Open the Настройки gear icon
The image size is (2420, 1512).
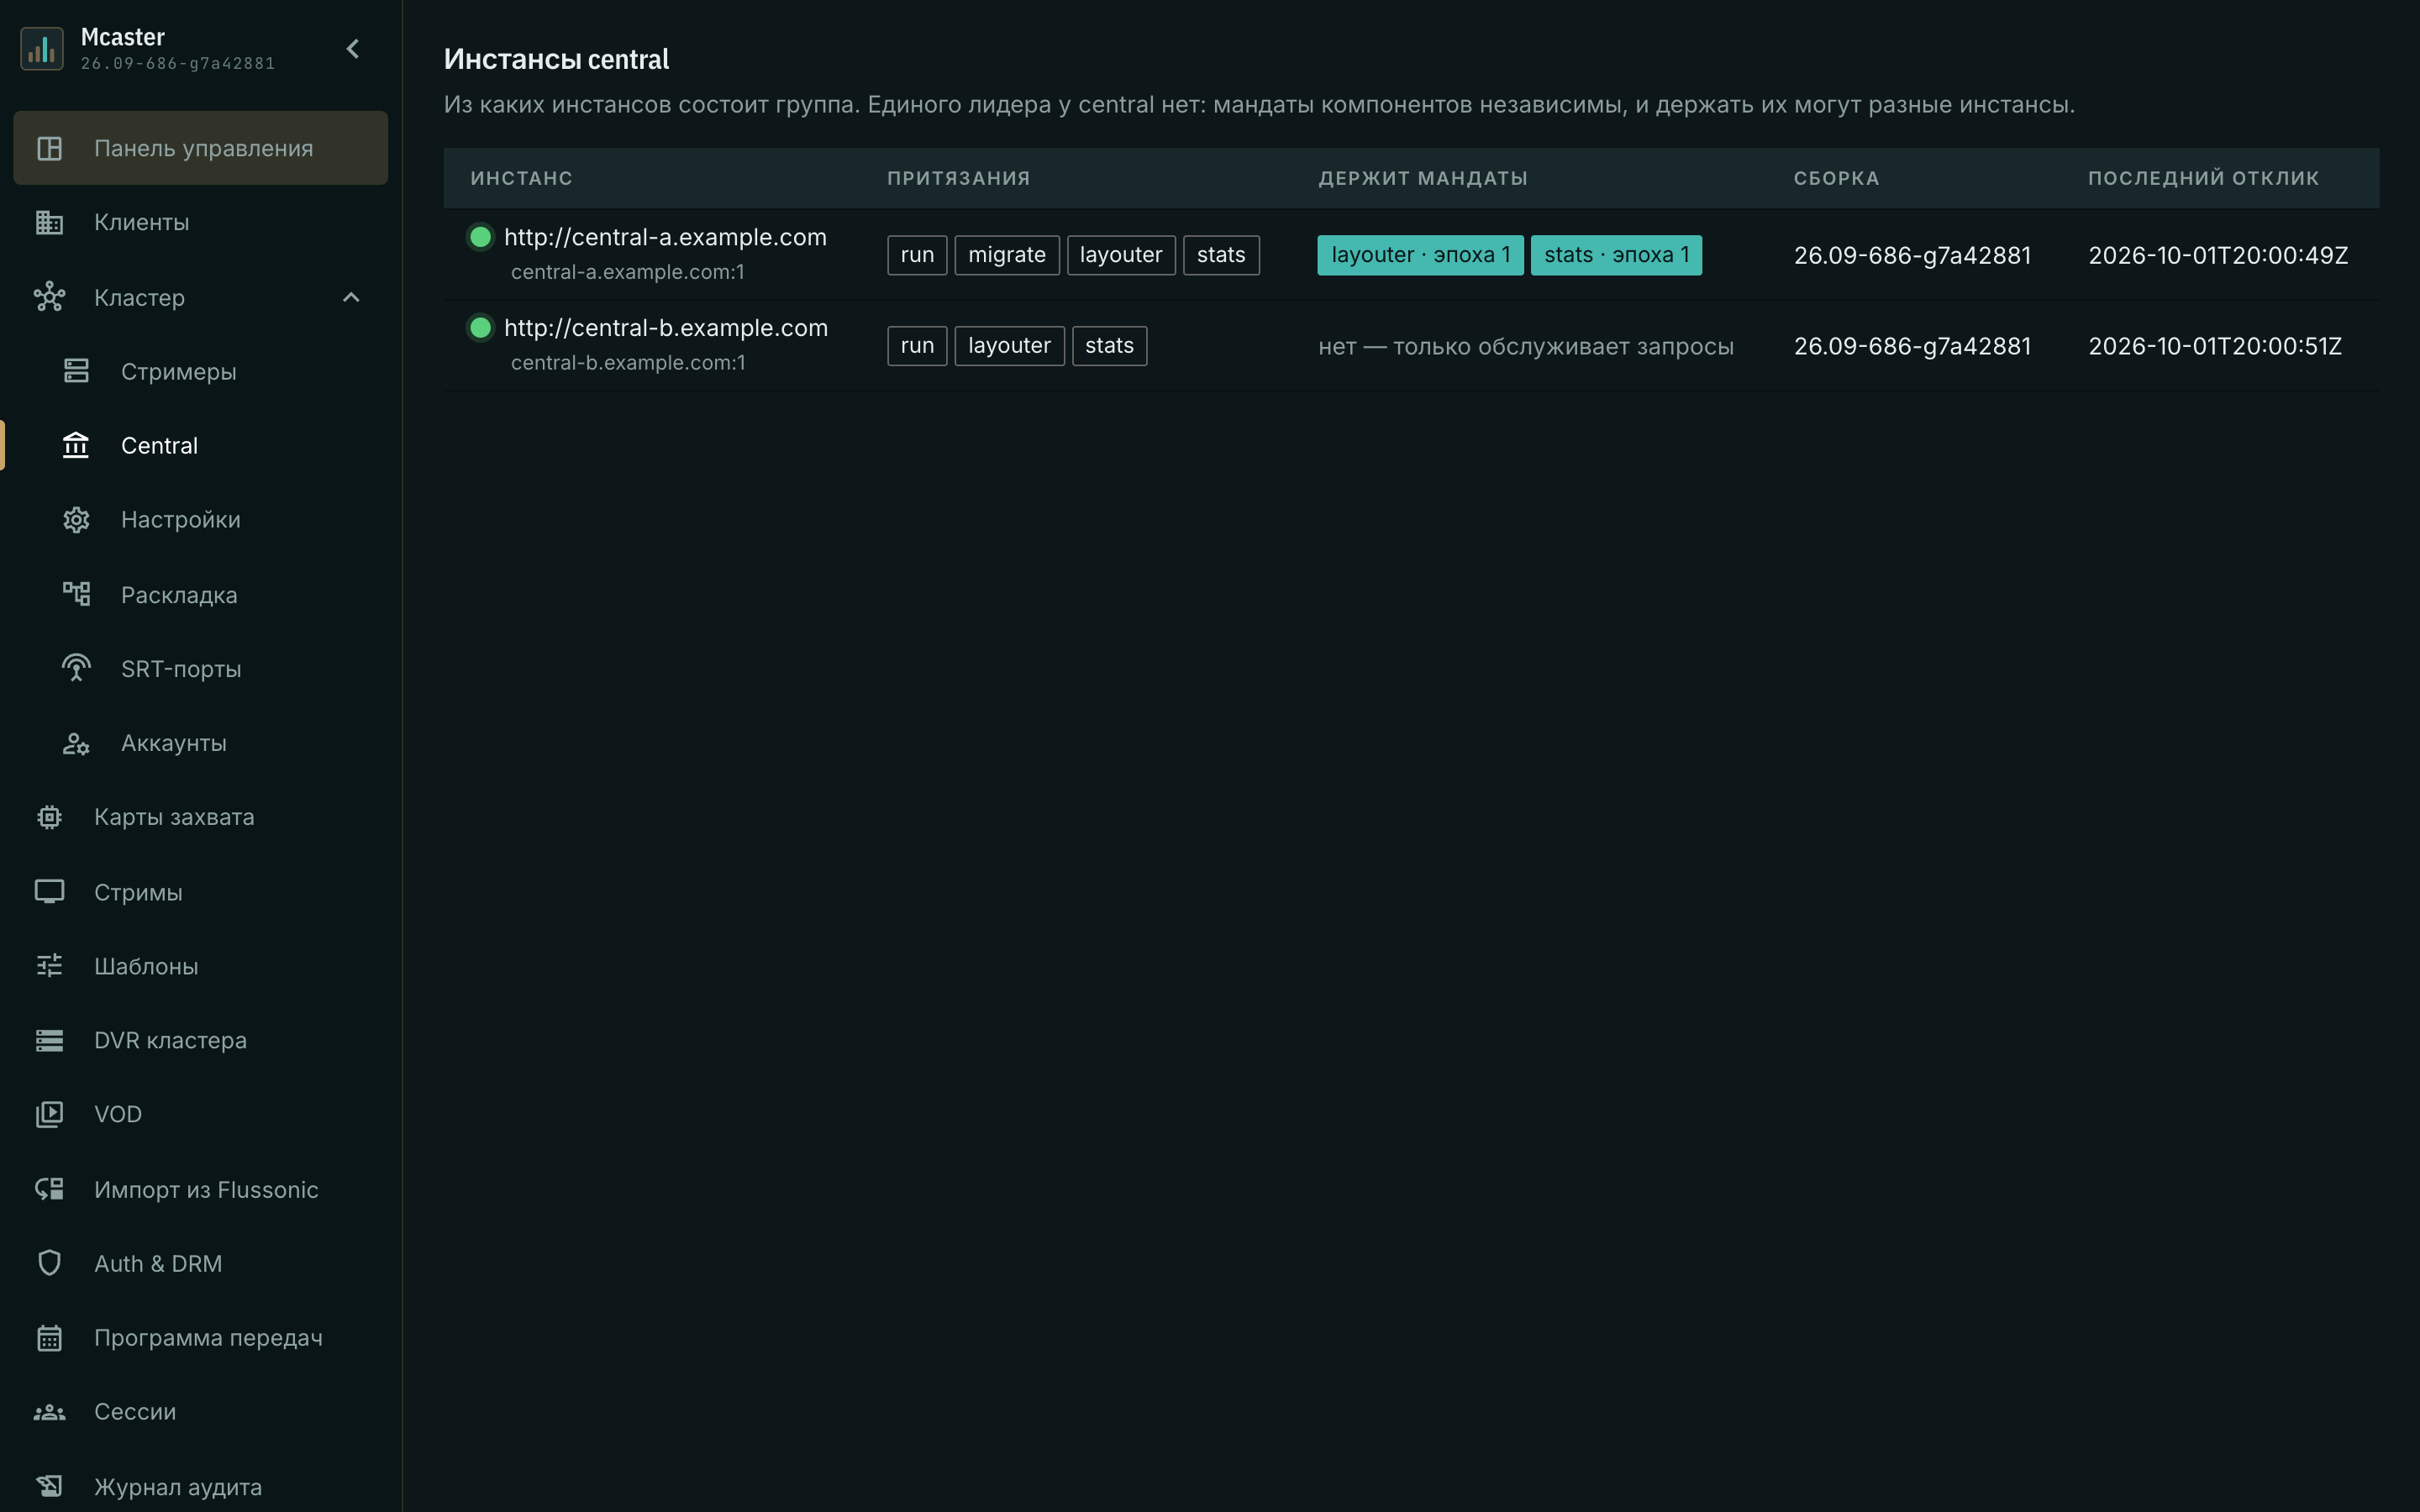[x=76, y=520]
